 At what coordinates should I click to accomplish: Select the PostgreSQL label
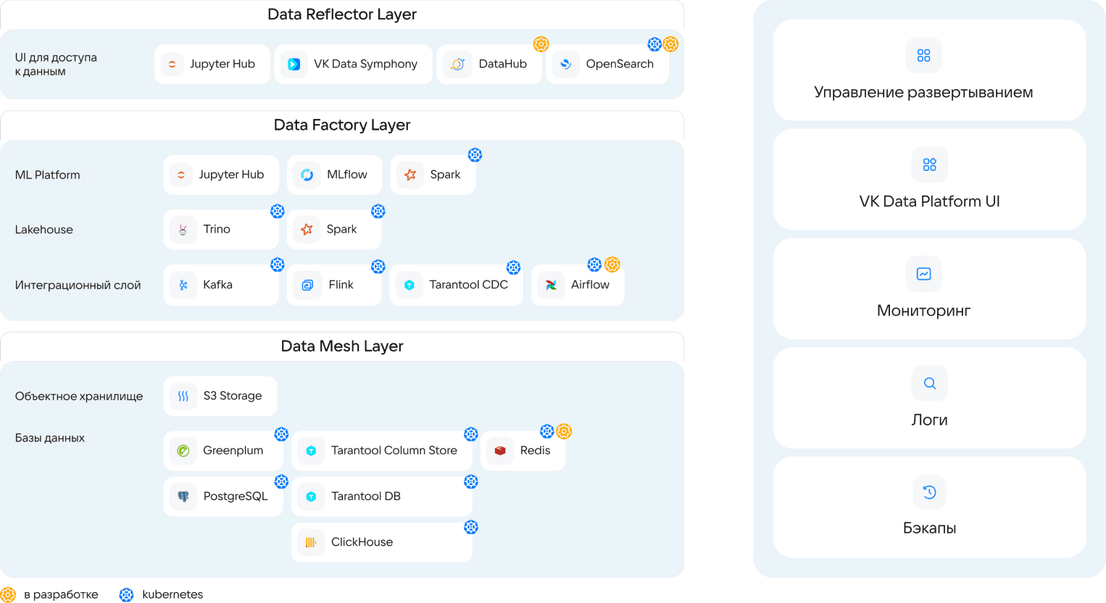pos(236,496)
